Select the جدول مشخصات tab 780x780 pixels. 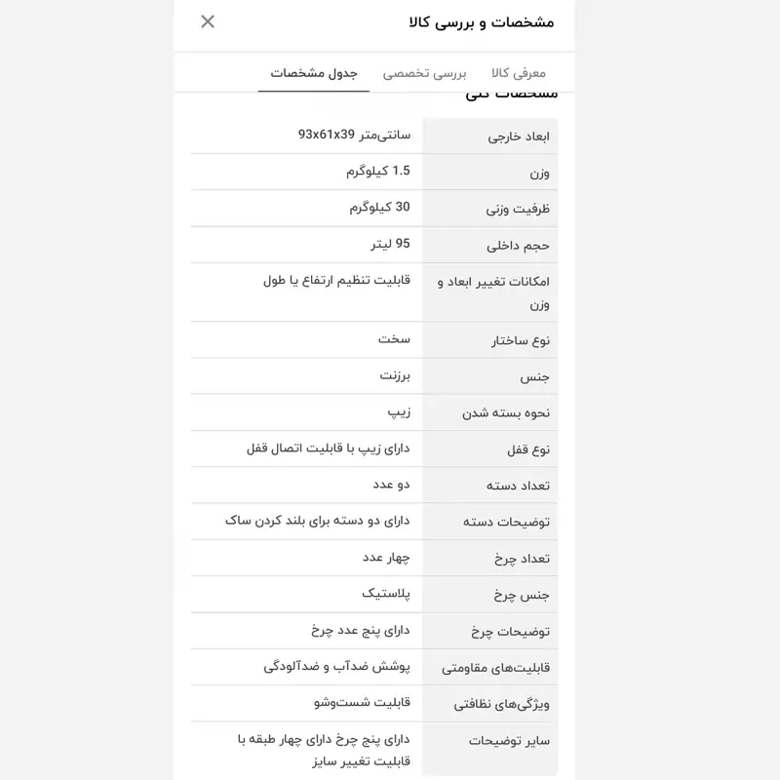(314, 73)
